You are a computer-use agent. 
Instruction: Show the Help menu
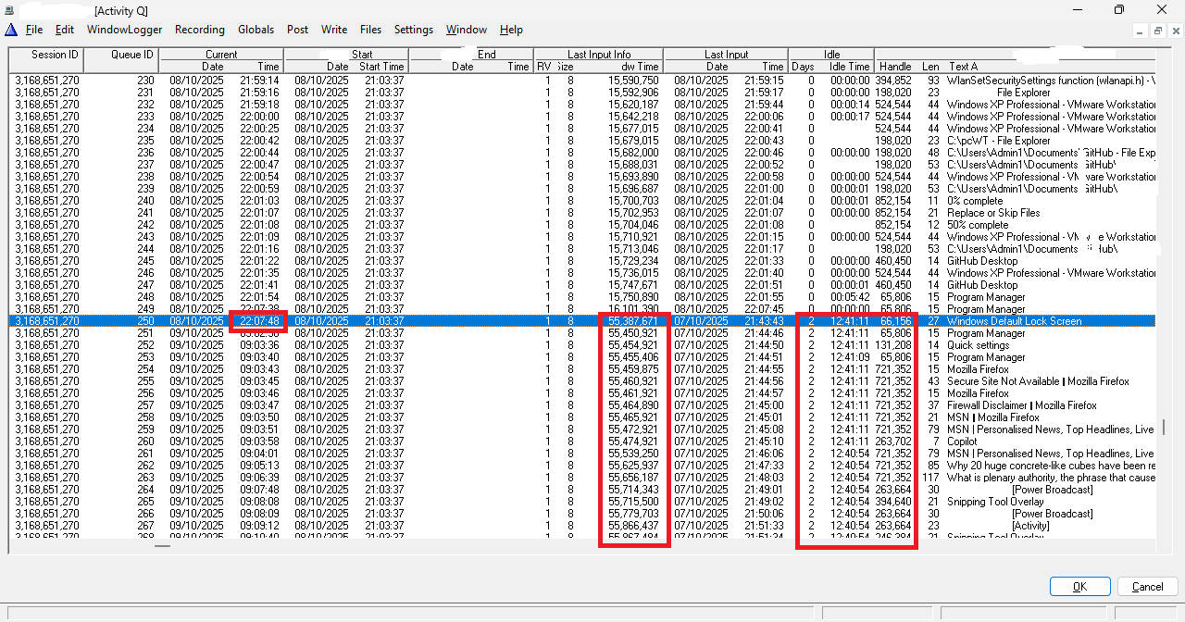point(511,30)
